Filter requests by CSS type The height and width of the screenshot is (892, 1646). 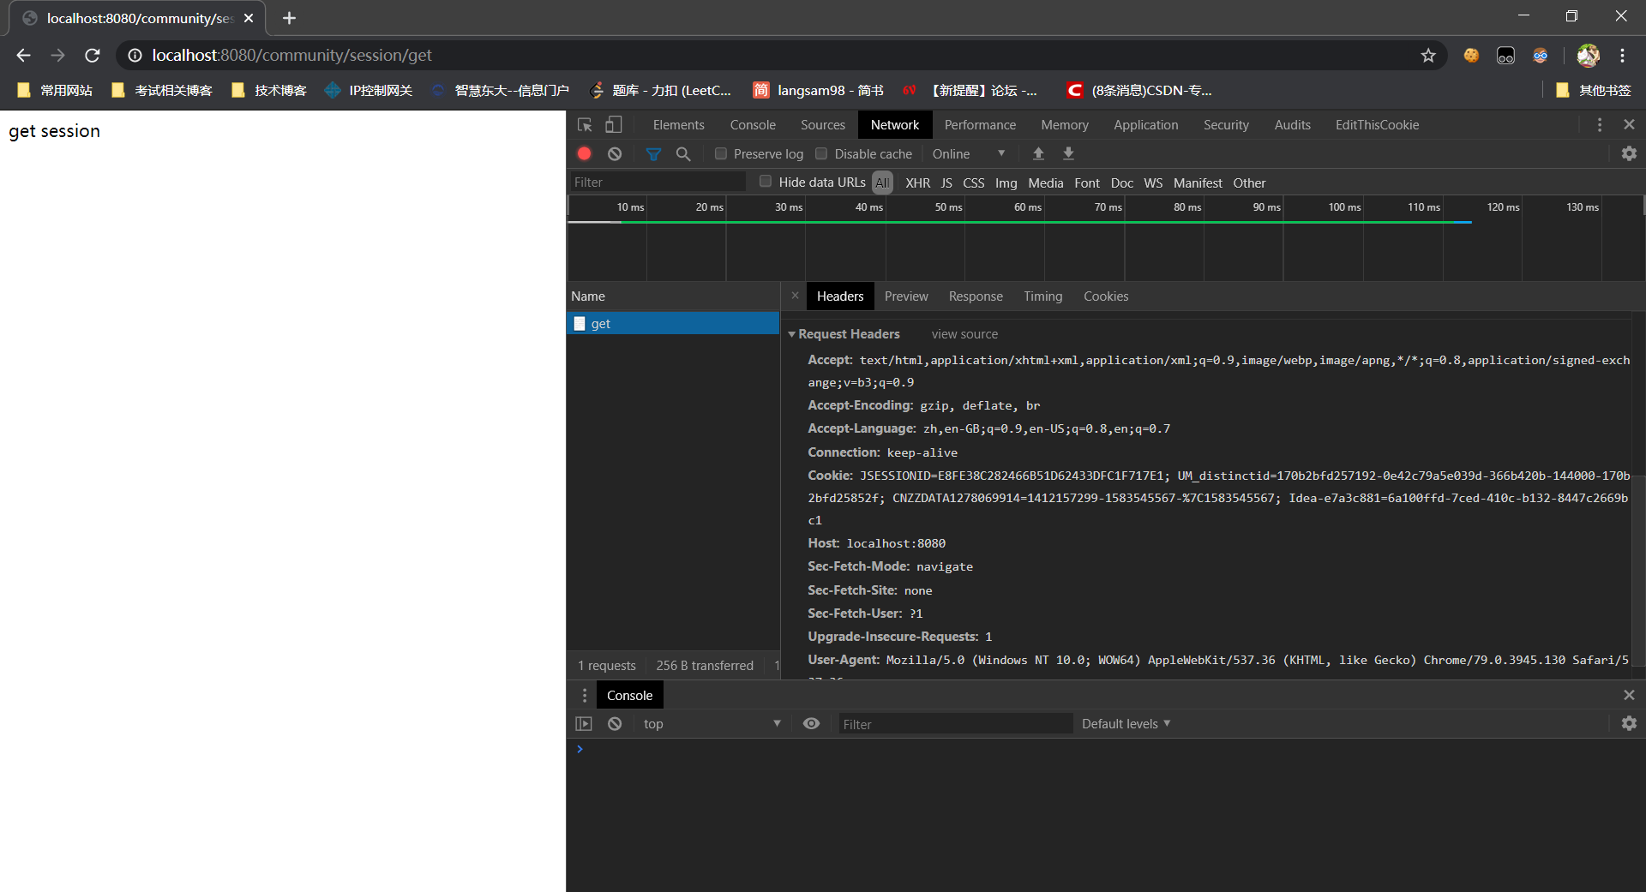coord(973,183)
